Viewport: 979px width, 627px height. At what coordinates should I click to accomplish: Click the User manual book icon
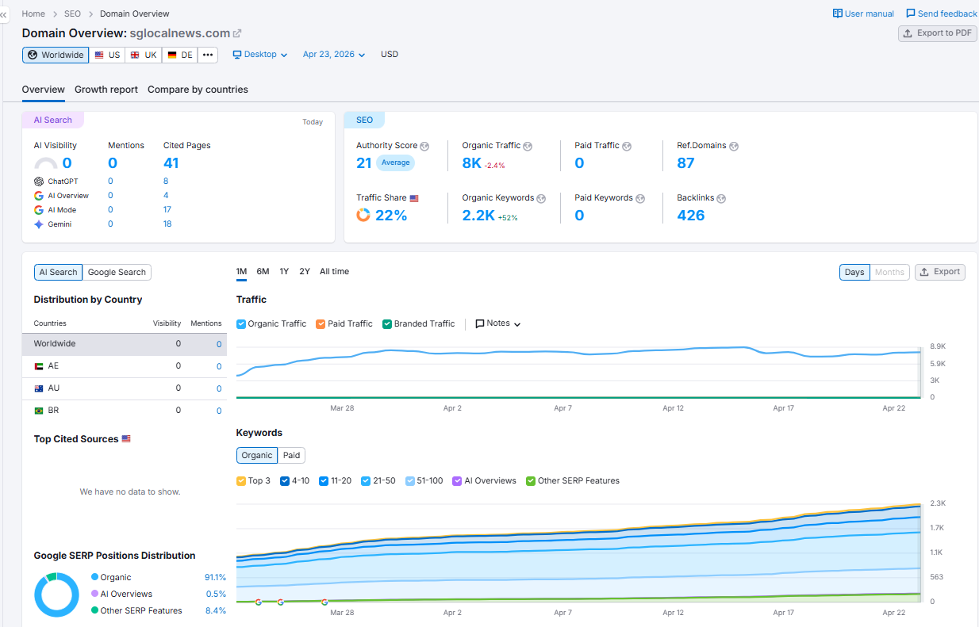(837, 13)
